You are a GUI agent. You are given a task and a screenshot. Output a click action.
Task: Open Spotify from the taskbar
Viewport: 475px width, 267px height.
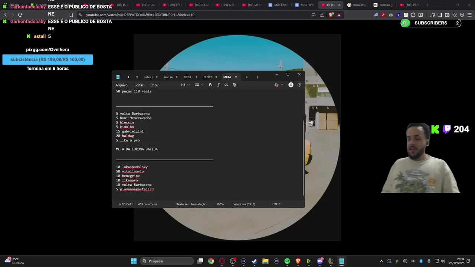click(287, 261)
